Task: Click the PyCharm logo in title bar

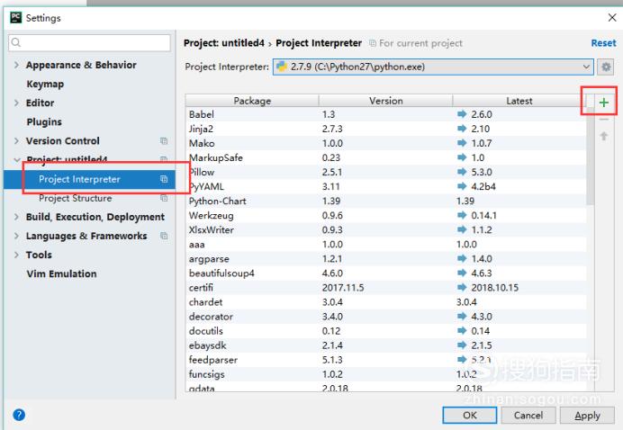Action: (16, 17)
